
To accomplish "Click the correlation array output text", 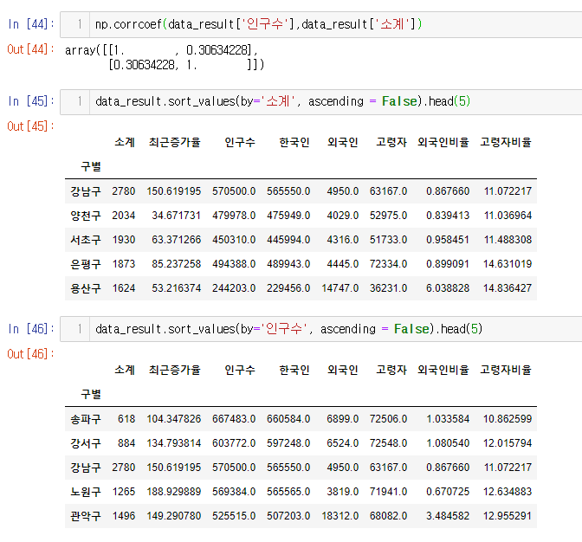I will point(164,57).
